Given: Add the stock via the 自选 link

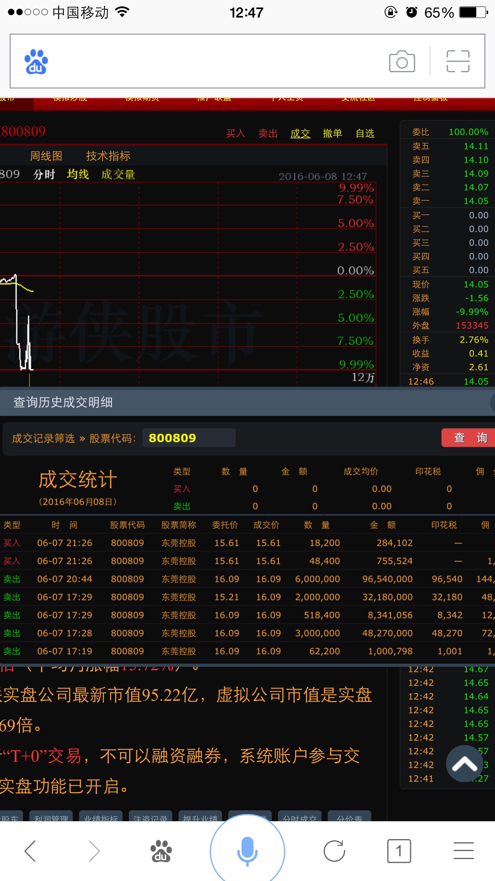Looking at the screenshot, I should (365, 133).
